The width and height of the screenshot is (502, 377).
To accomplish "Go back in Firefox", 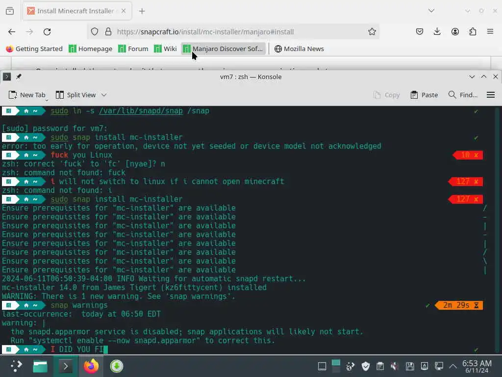I will coord(12,32).
